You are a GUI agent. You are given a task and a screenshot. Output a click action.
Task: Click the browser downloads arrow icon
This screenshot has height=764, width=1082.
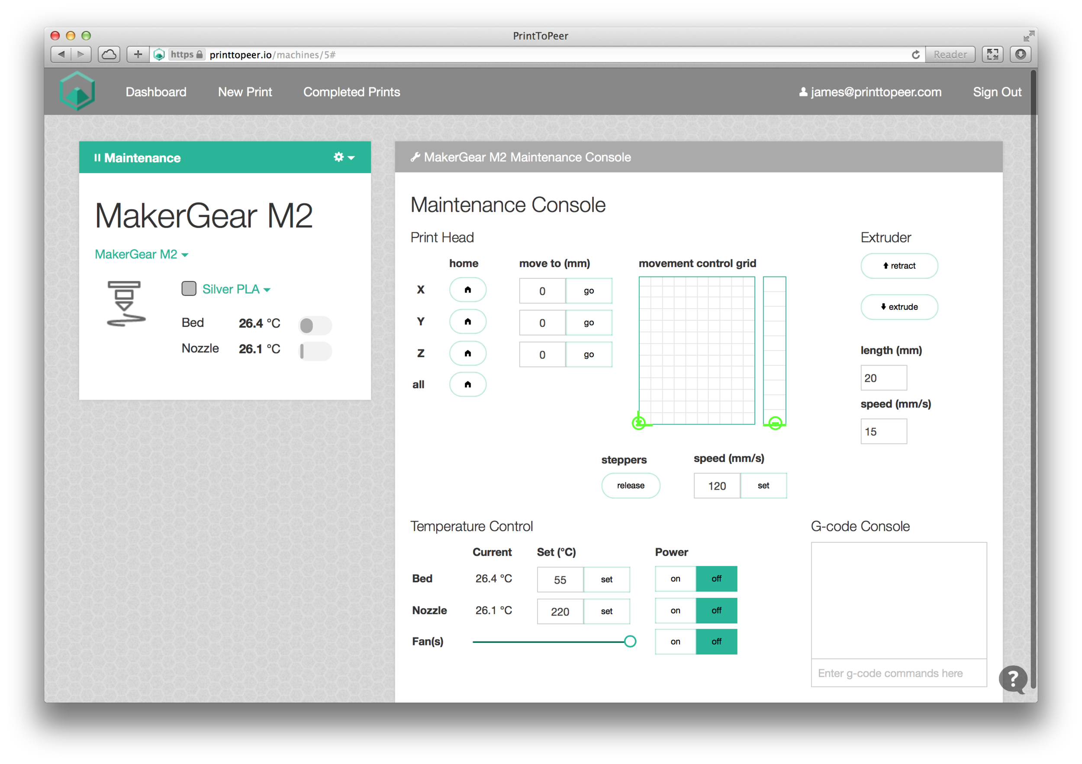pos(1020,54)
